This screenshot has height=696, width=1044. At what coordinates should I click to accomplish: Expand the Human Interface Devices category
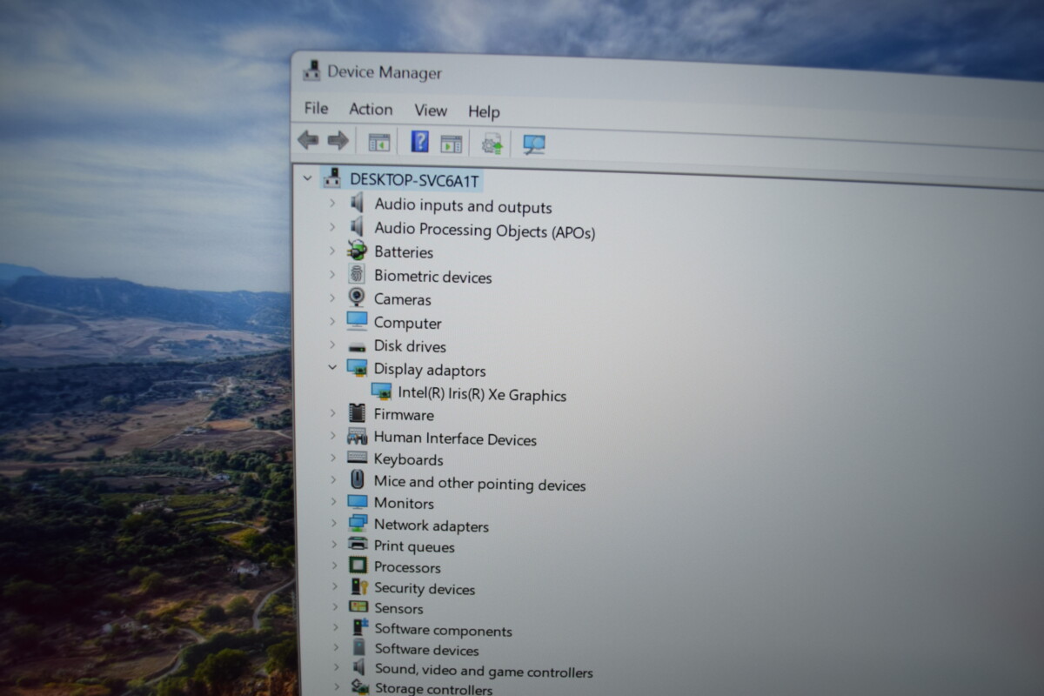pos(331,436)
